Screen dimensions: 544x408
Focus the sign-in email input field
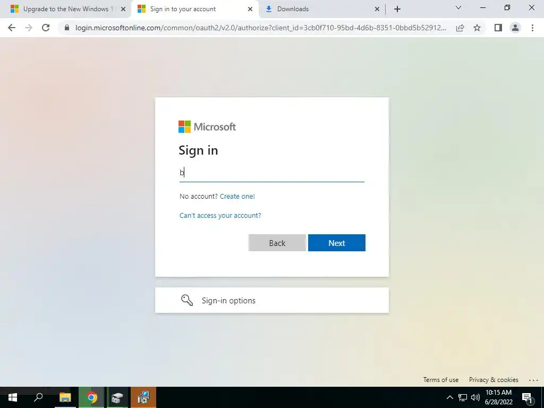point(271,173)
